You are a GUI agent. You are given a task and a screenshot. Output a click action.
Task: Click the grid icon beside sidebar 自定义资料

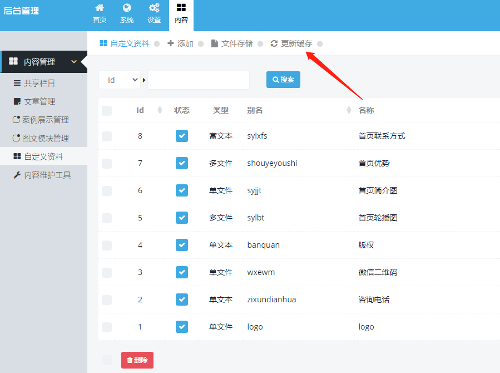17,156
